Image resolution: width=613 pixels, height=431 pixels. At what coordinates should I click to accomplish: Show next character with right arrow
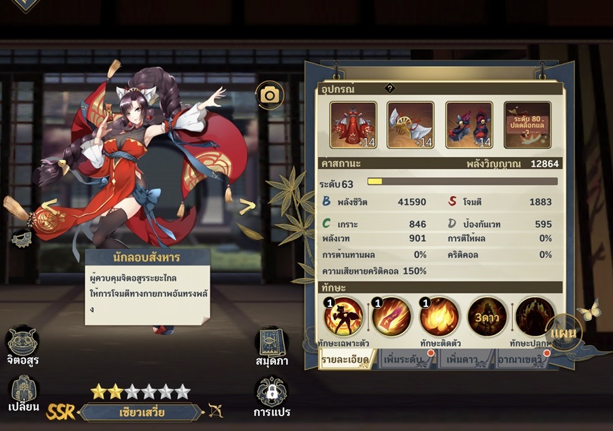pyautogui.click(x=247, y=207)
